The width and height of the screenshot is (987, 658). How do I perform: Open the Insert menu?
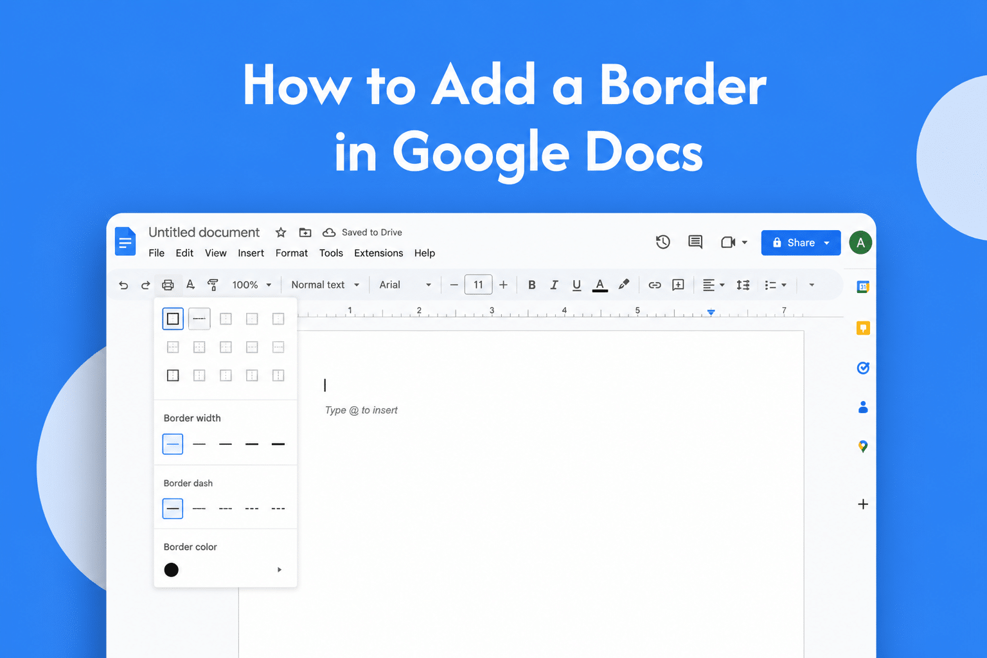(x=251, y=253)
